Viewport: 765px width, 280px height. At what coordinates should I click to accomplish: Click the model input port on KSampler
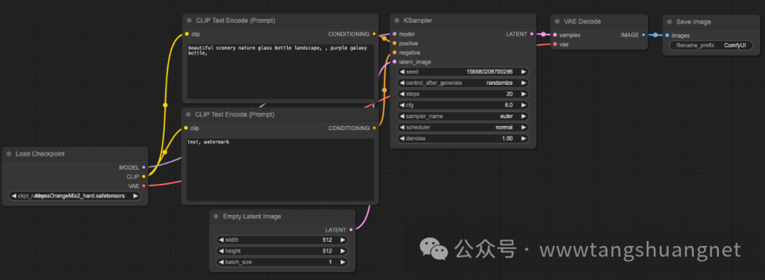395,34
